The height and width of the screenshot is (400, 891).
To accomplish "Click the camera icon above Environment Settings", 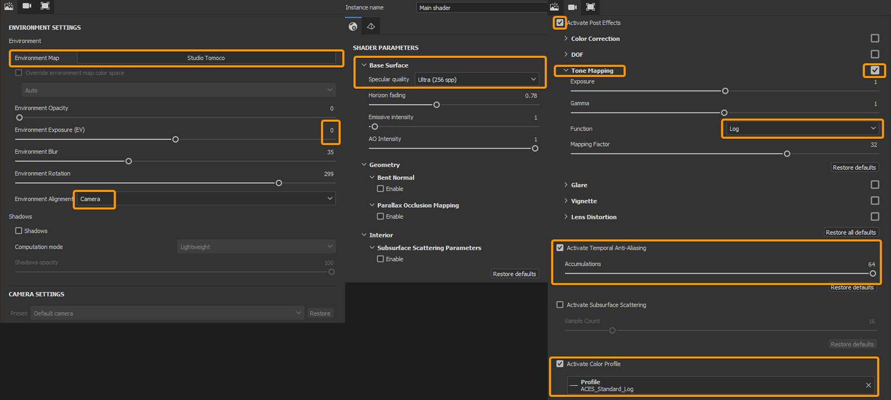I will pyautogui.click(x=27, y=7).
